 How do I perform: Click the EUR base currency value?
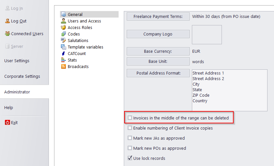click(196, 51)
